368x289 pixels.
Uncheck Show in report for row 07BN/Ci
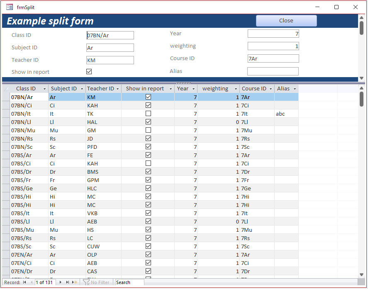coord(148,105)
